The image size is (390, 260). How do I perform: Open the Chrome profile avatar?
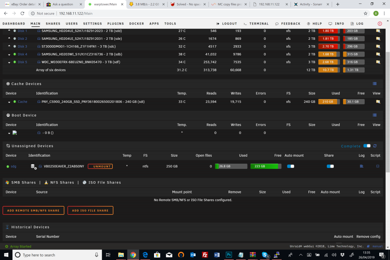[x=376, y=13]
